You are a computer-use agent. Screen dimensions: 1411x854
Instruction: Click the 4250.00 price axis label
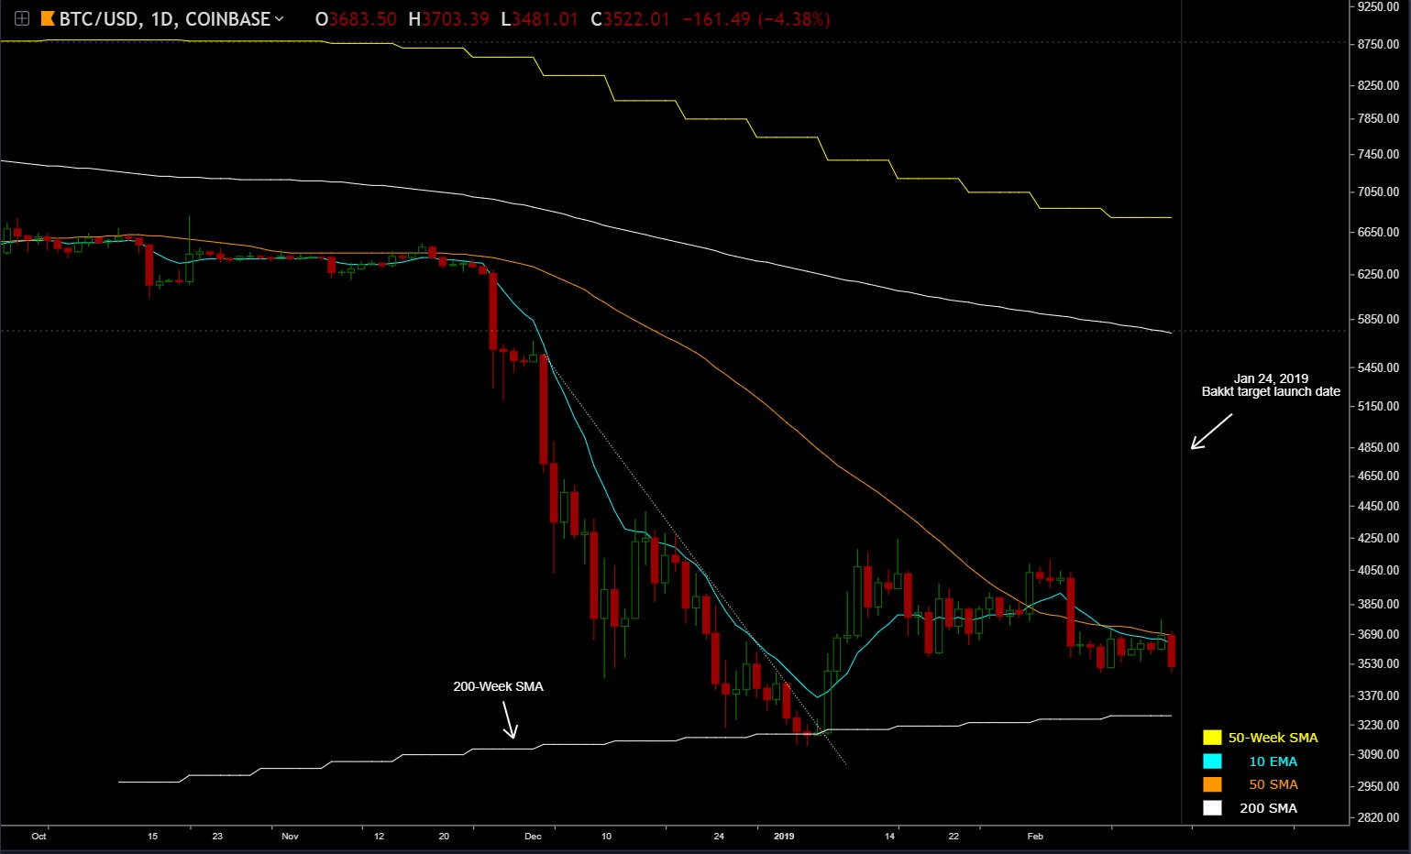tap(1378, 538)
